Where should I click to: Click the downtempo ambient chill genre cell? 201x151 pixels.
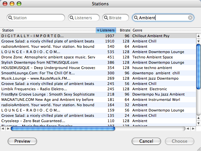(156, 73)
